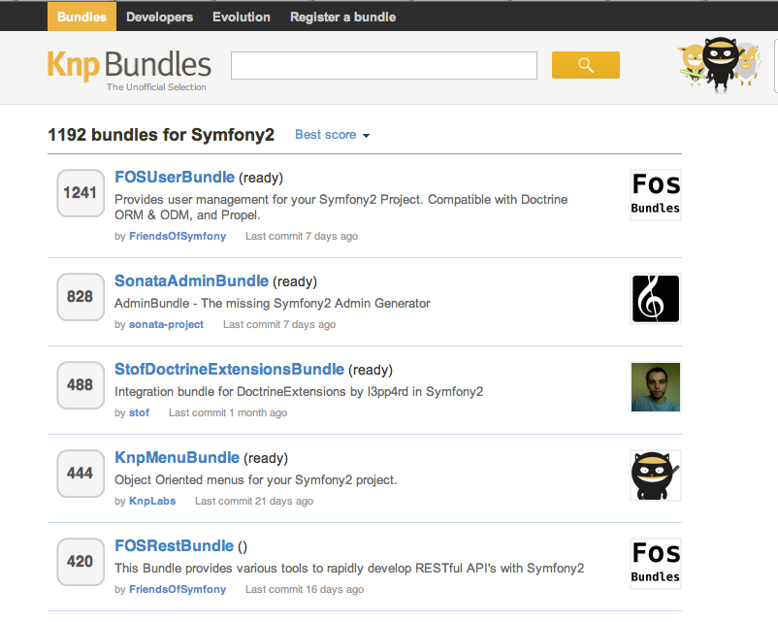
Task: Open the Best score sort dropdown
Action: [332, 135]
